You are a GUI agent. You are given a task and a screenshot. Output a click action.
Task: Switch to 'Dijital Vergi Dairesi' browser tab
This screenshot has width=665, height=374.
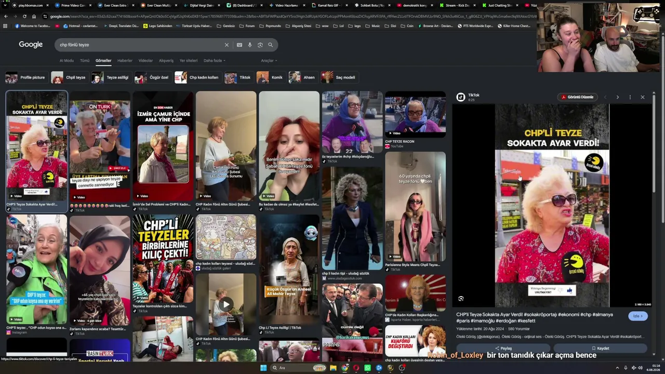201,5
